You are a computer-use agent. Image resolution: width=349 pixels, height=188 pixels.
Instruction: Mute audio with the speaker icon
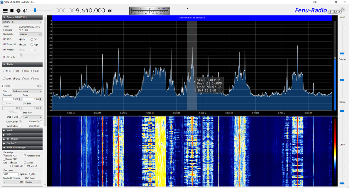point(25,11)
